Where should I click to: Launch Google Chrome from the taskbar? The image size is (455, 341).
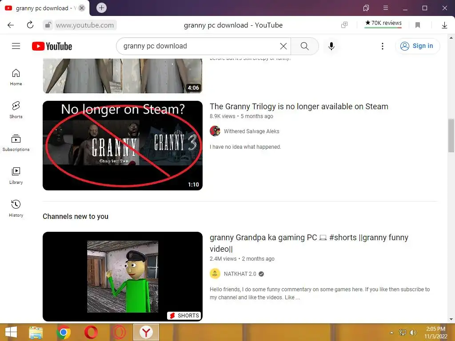[64, 332]
